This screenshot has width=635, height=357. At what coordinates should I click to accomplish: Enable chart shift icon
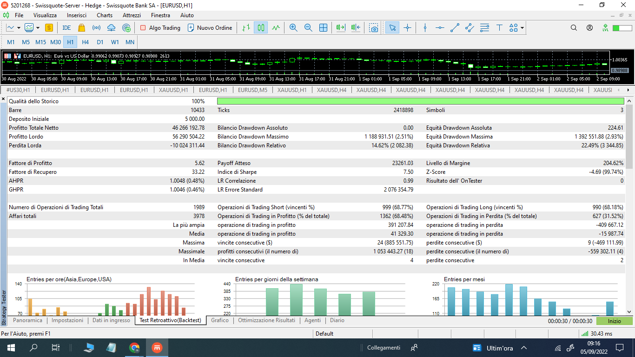click(356, 28)
